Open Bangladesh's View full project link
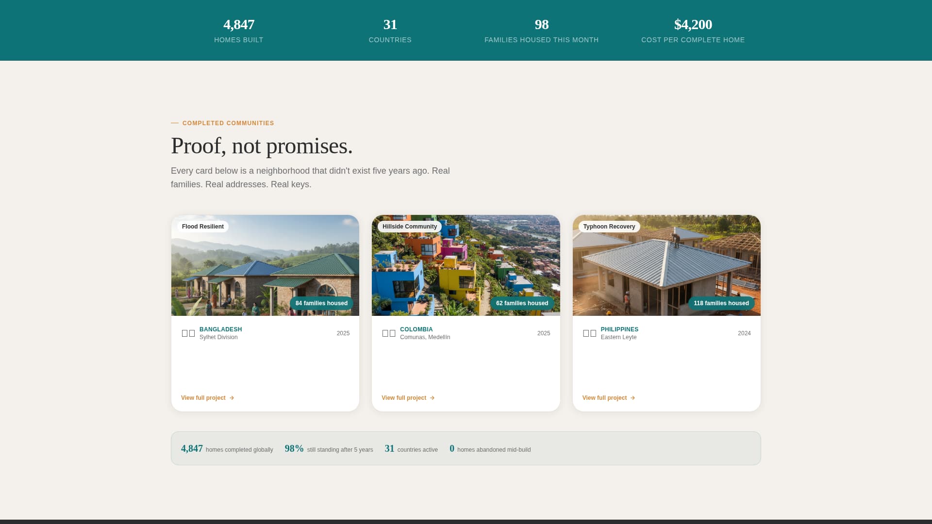Screen dimensions: 932x524 203,398
